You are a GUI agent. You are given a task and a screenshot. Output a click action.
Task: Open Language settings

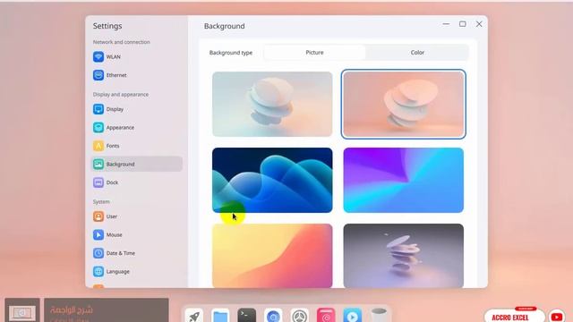[x=136, y=271]
